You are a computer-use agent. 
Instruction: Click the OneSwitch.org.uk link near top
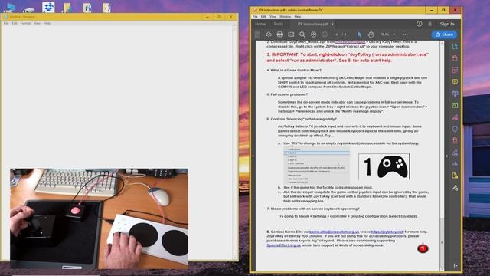(351, 42)
